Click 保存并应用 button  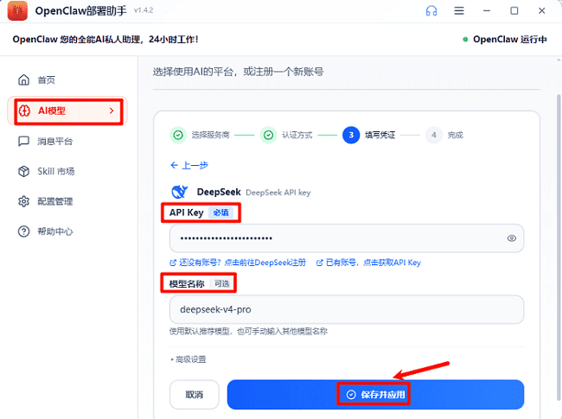[x=375, y=394]
